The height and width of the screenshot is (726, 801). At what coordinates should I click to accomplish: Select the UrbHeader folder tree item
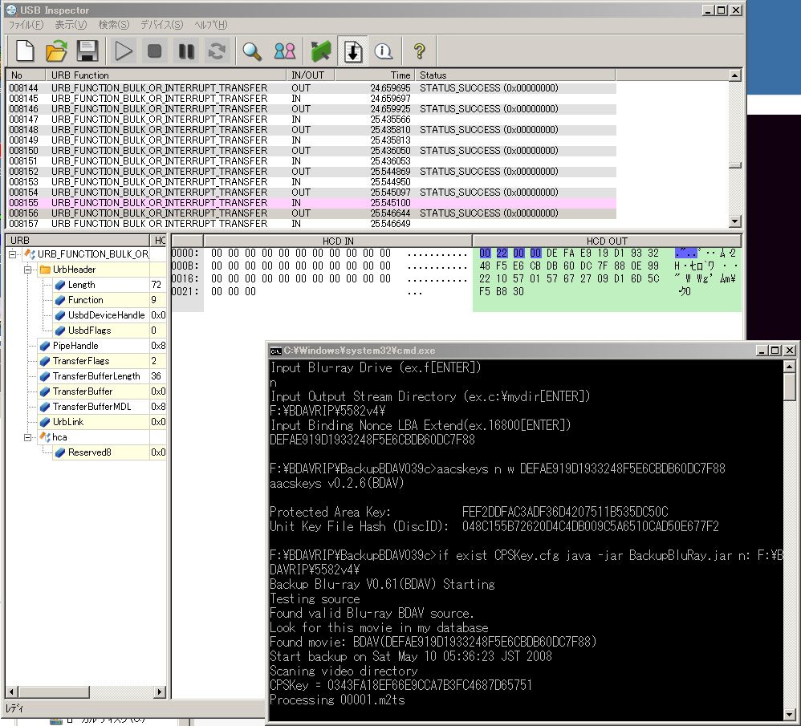pyautogui.click(x=74, y=270)
